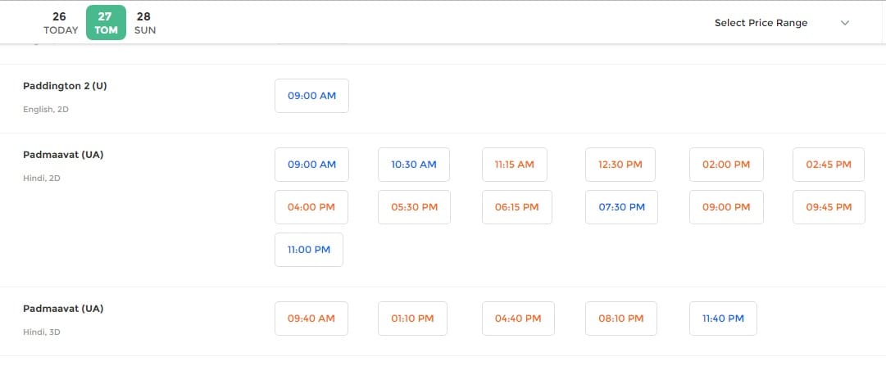Select the 09:45 PM showtime
This screenshot has width=886, height=366.
(829, 206)
